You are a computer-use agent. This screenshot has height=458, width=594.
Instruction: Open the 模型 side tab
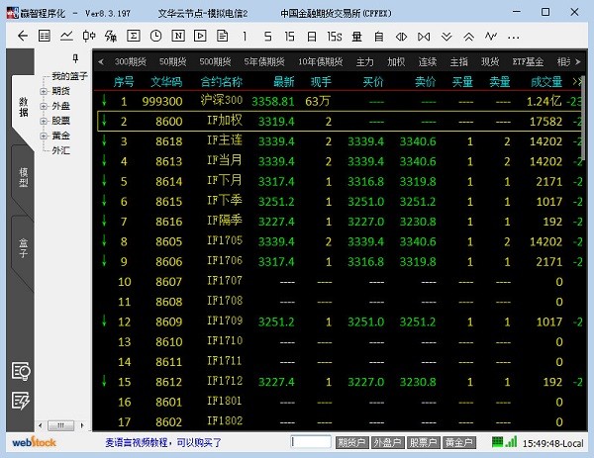coord(24,177)
